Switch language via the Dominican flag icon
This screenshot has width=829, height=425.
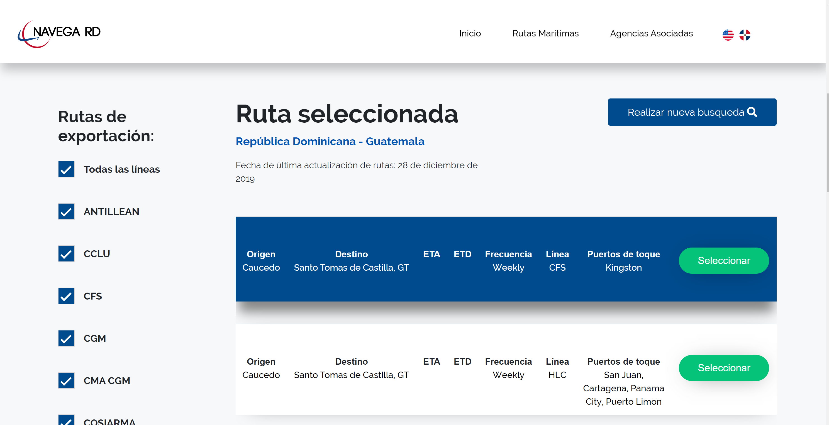744,35
